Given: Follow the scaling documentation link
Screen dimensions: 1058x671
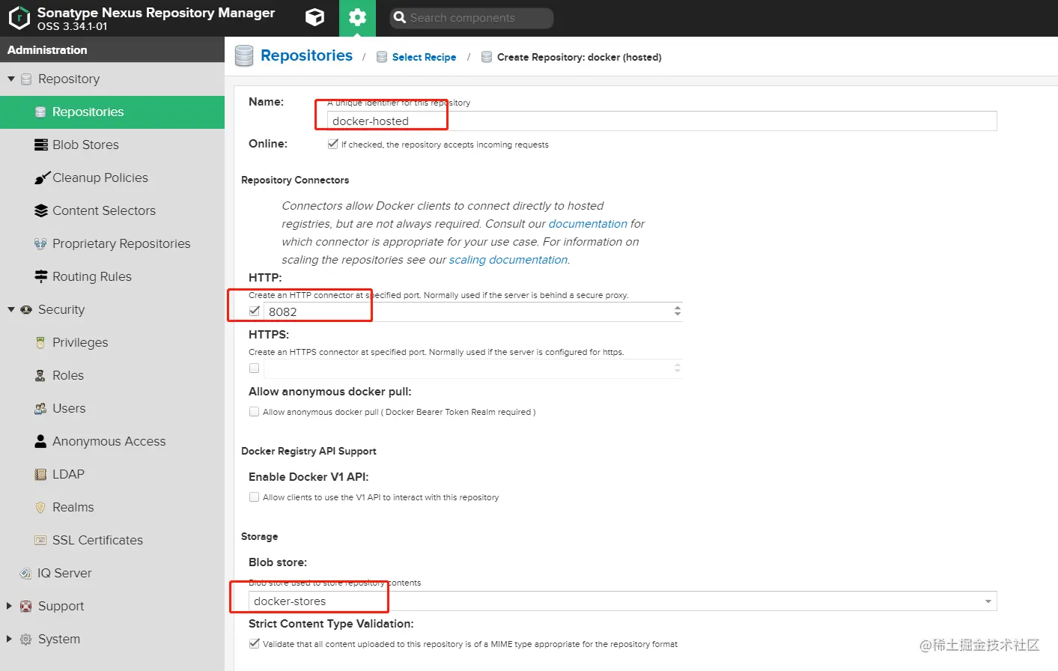Looking at the screenshot, I should (508, 260).
